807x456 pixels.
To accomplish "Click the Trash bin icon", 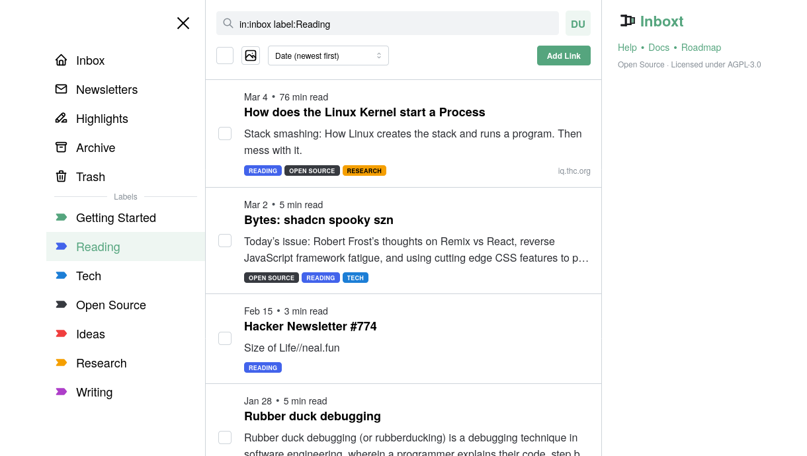I will [62, 176].
